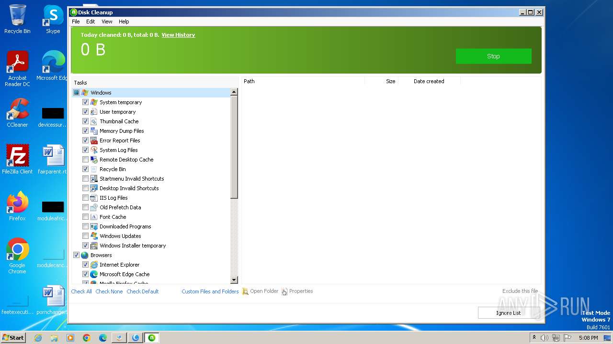Click the System temporary task icon

pyautogui.click(x=94, y=102)
